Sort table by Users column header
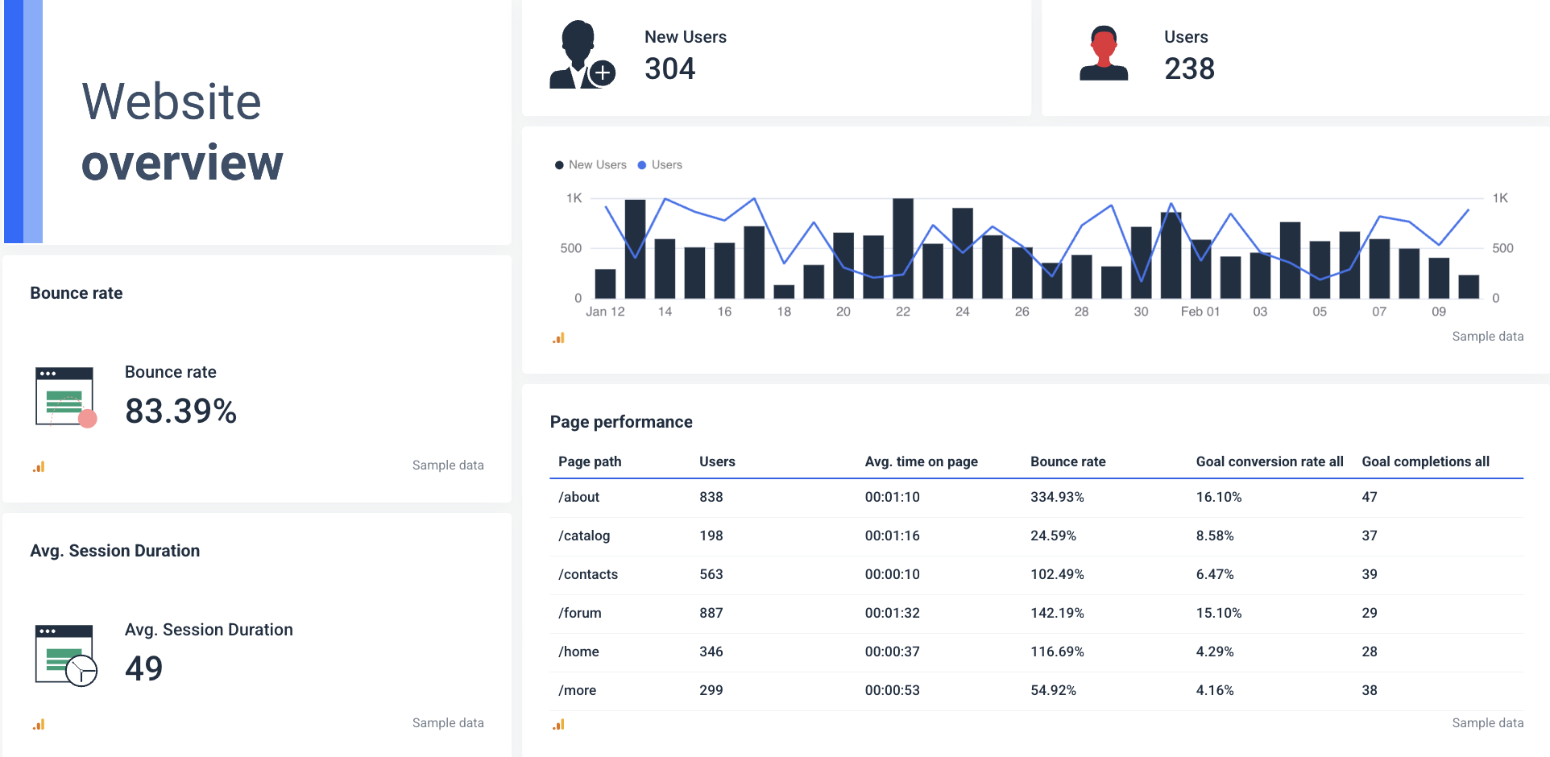 (717, 461)
